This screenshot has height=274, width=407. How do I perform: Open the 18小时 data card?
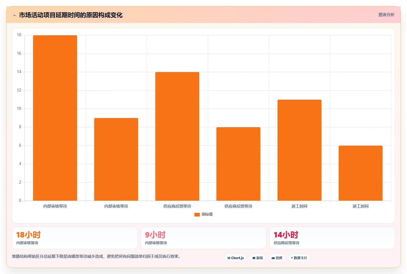click(x=75, y=238)
